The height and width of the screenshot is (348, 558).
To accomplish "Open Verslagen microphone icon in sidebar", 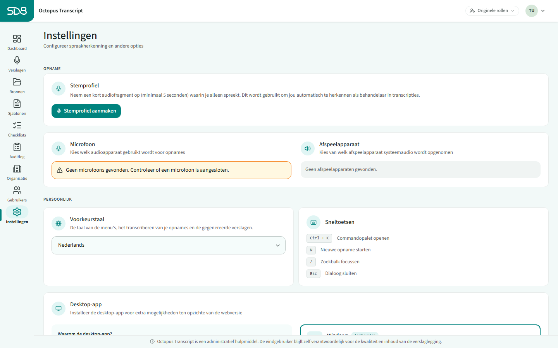I will click(x=17, y=60).
